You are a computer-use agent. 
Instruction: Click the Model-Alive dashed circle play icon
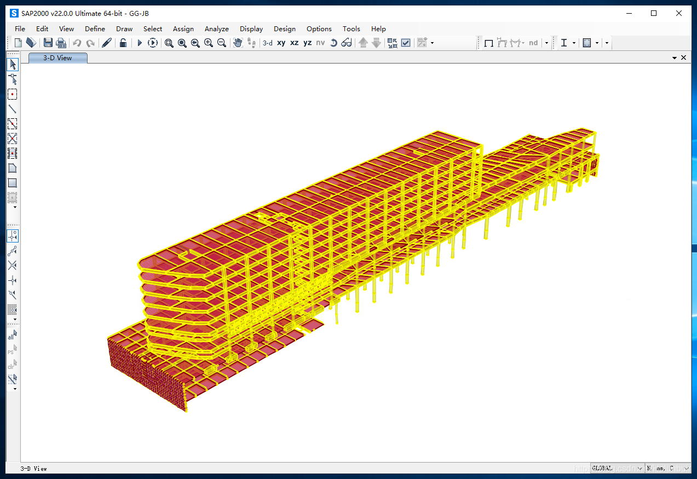tap(153, 43)
